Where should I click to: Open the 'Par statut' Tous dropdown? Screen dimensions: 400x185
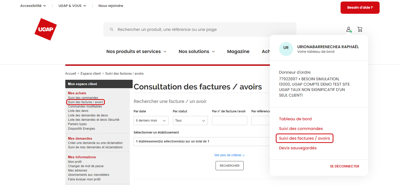190,121
